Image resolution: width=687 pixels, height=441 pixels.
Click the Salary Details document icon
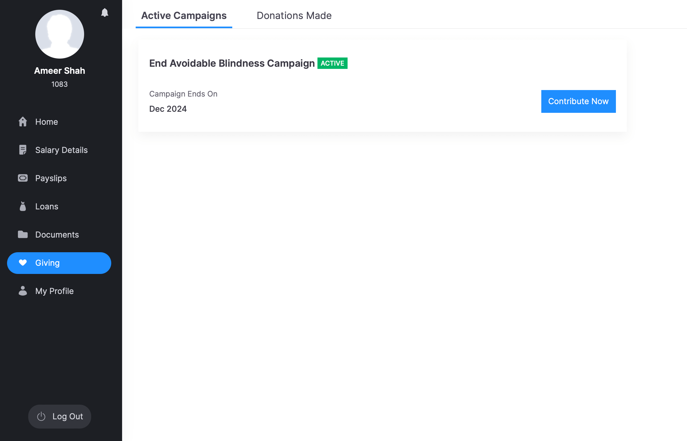click(23, 150)
